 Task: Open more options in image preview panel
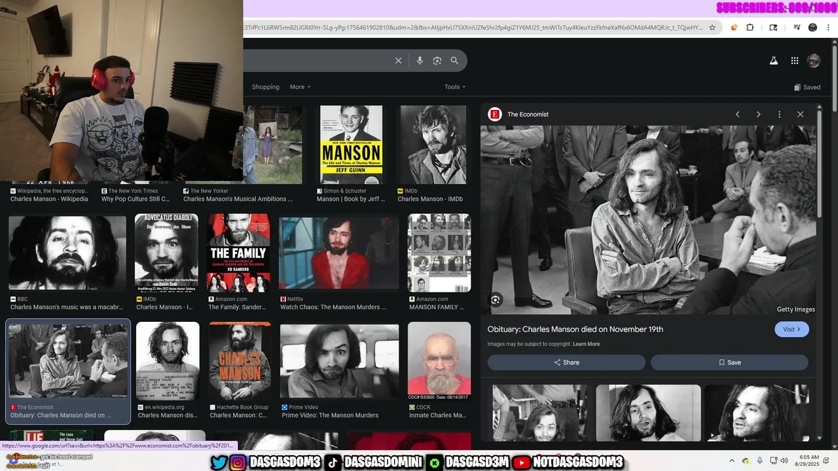click(779, 114)
